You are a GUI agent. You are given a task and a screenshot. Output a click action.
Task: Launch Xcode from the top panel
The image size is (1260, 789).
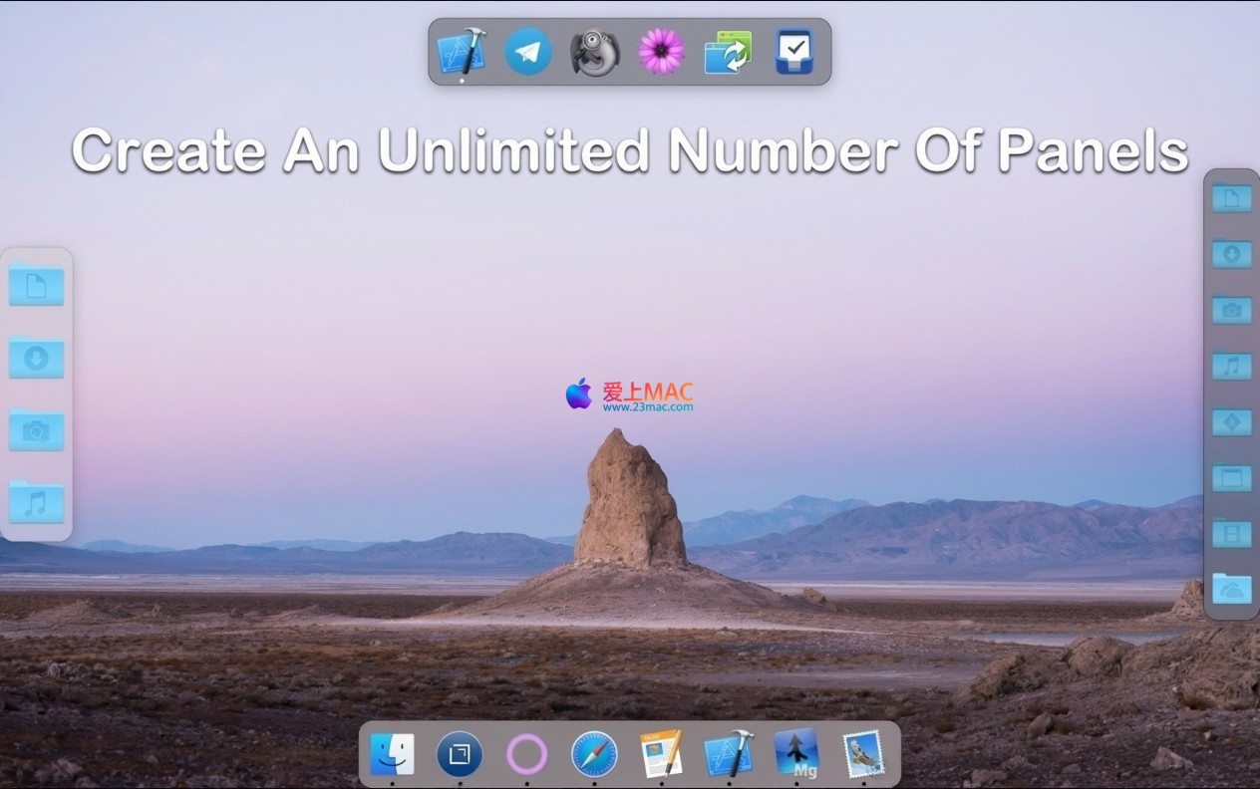point(462,51)
